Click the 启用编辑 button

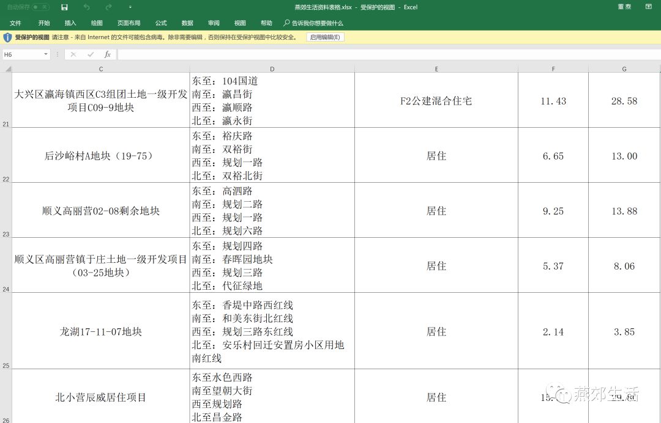point(325,37)
